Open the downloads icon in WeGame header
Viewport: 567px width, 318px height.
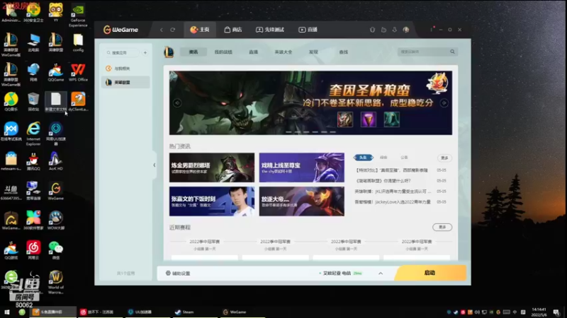(395, 30)
